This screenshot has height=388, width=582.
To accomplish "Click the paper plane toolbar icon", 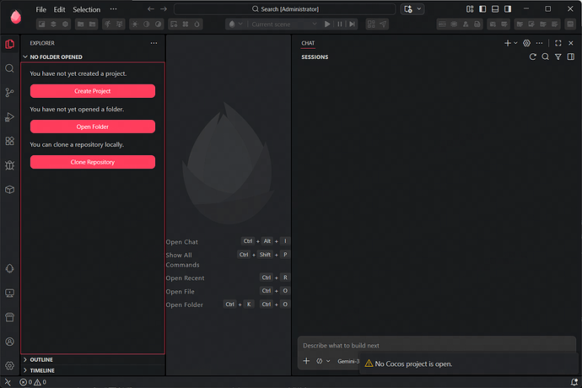I will 383,24.
